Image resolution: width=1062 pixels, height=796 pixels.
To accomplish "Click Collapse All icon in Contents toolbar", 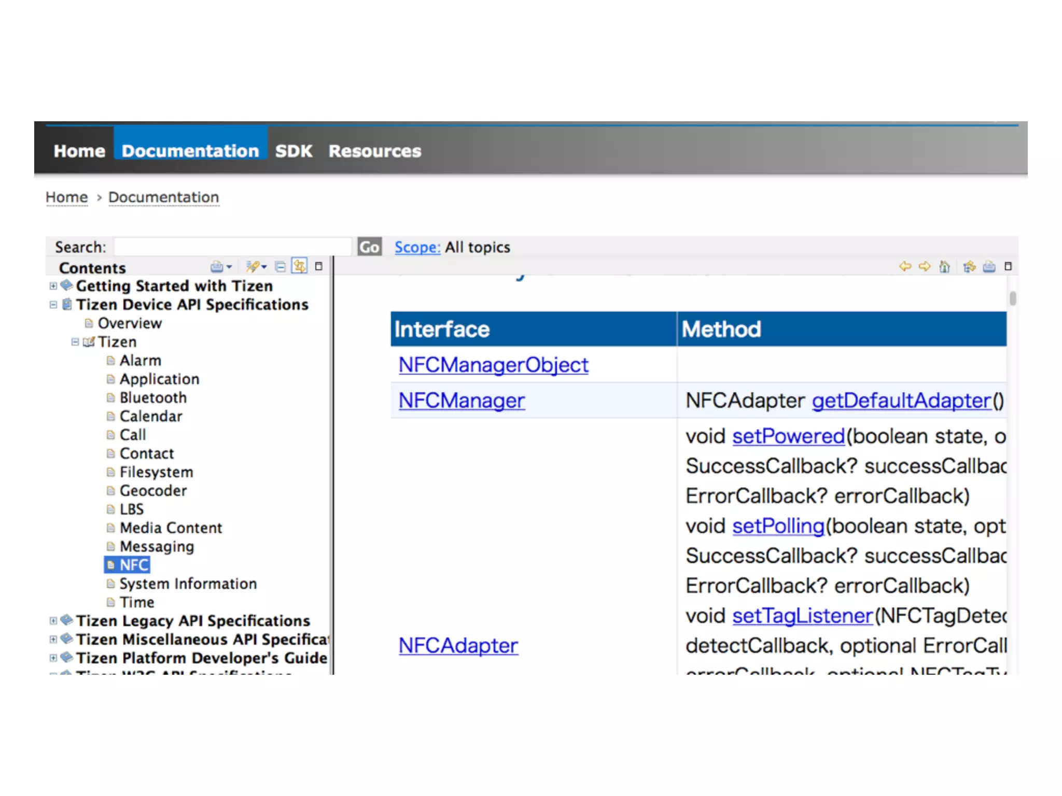I will pos(280,267).
